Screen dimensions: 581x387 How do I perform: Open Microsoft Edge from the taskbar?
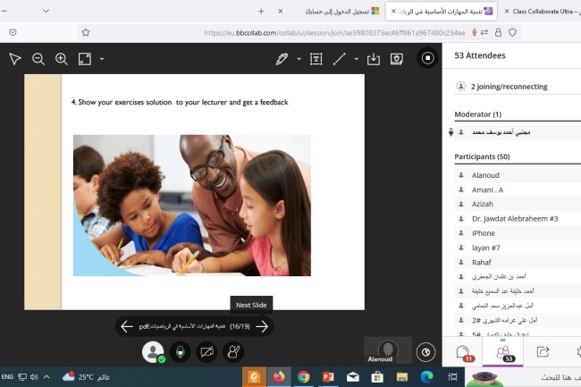427,377
